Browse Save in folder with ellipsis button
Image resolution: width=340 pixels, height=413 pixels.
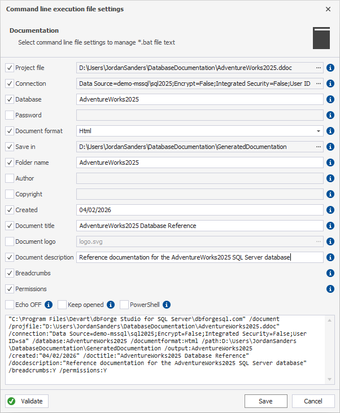pyautogui.click(x=319, y=147)
